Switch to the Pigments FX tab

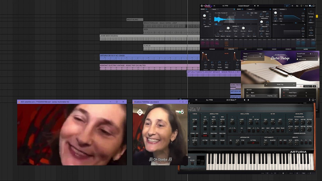pyautogui.click(x=292, y=6)
